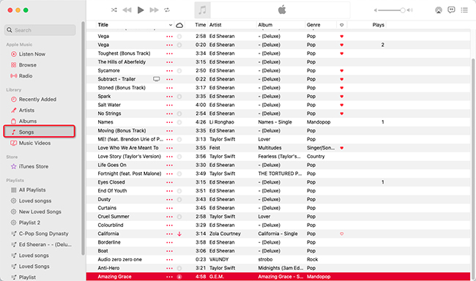The width and height of the screenshot is (476, 281).
Task: Sort by the heart Love column
Action: 341,25
